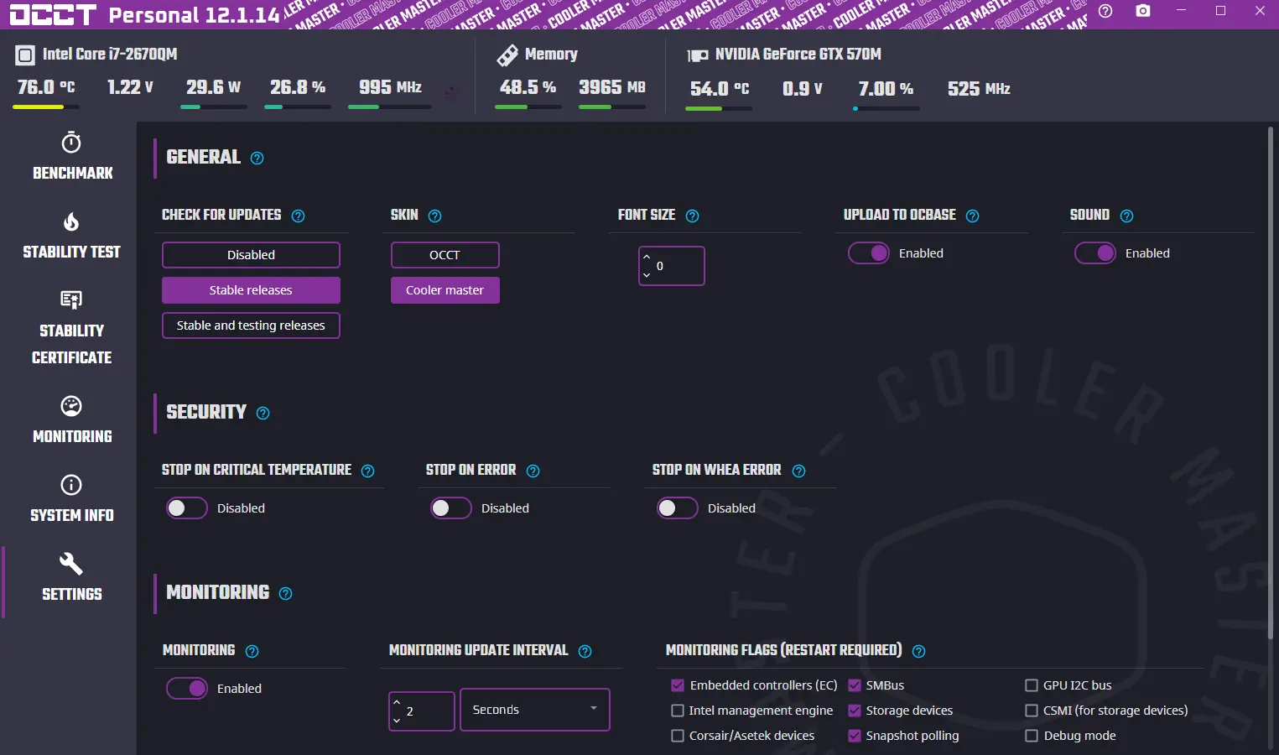Enable Stop on Critical Temperature switch

click(x=187, y=508)
